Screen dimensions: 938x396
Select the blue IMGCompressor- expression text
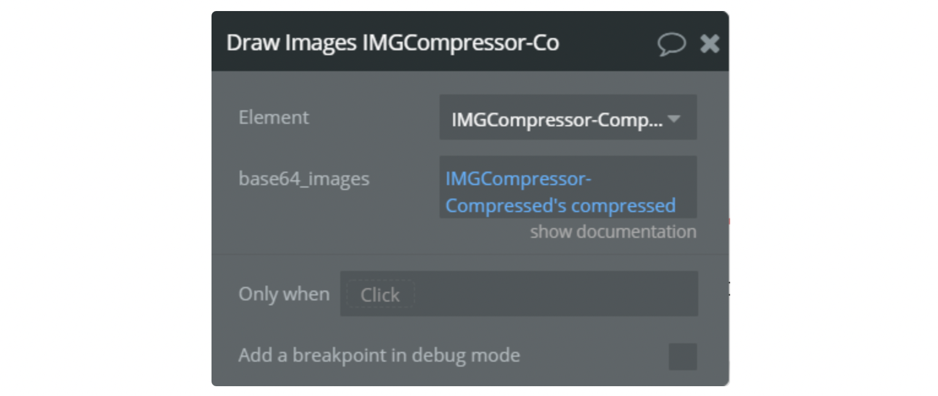tap(518, 179)
